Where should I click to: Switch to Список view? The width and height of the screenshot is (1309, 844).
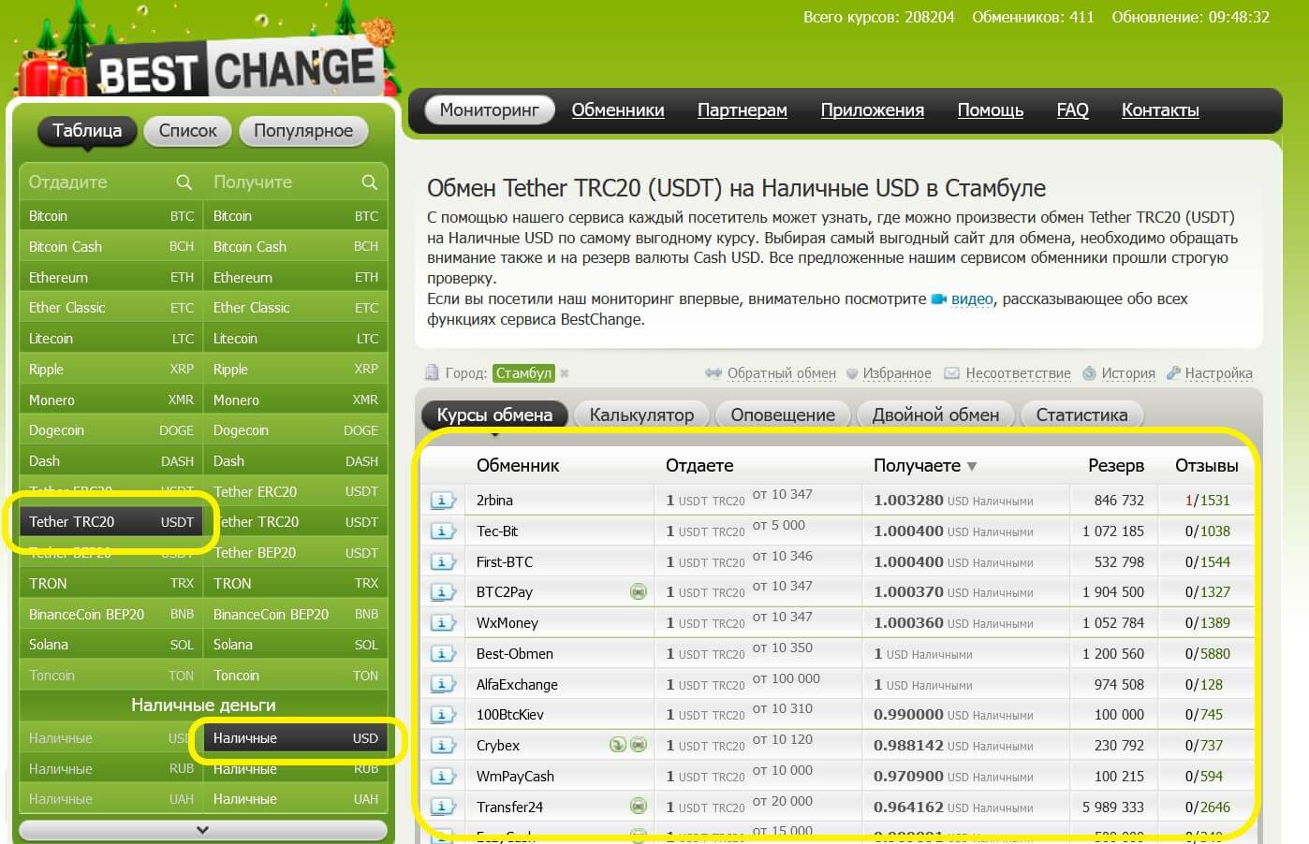(187, 131)
